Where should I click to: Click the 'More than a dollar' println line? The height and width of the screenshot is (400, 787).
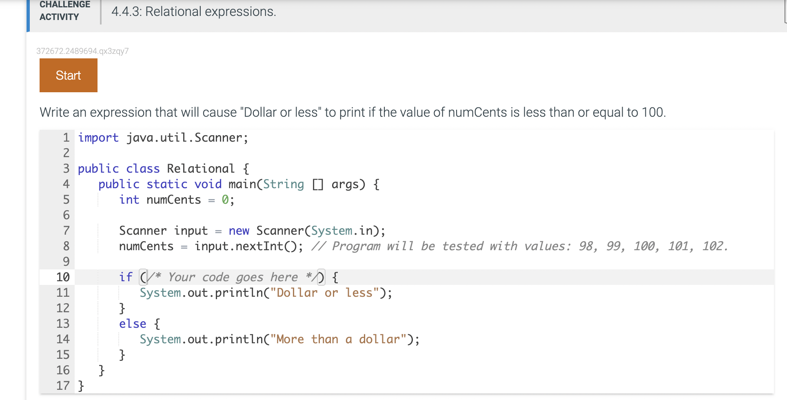279,339
